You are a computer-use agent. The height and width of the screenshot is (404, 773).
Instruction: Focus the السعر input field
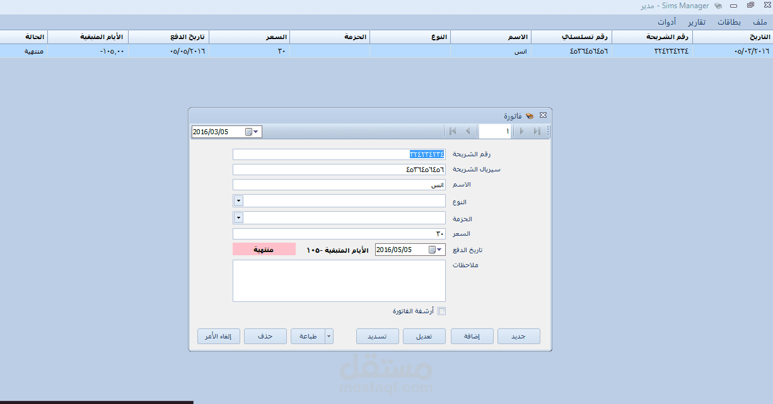[x=339, y=234]
